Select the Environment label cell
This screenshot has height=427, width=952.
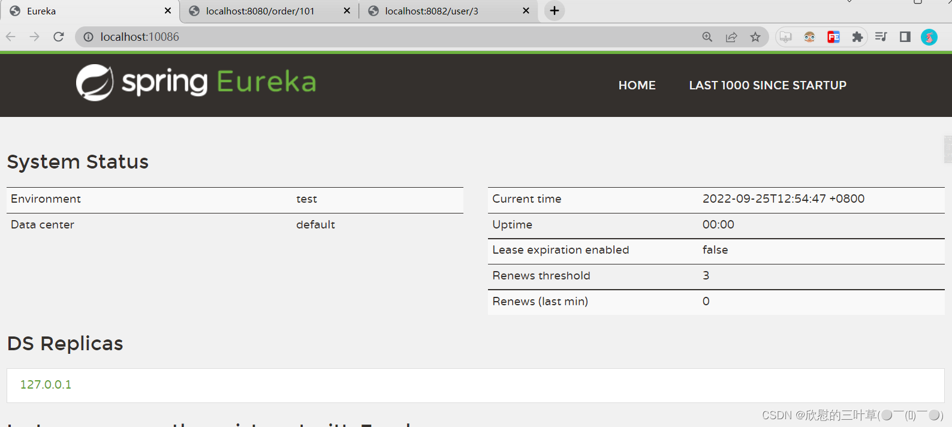pyautogui.click(x=46, y=199)
